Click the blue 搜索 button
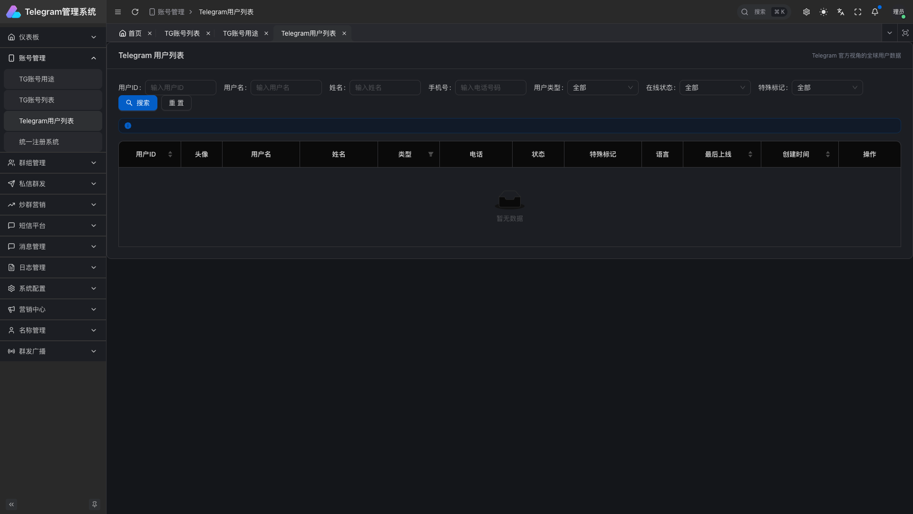Screen dimensions: 913x514 tap(138, 103)
